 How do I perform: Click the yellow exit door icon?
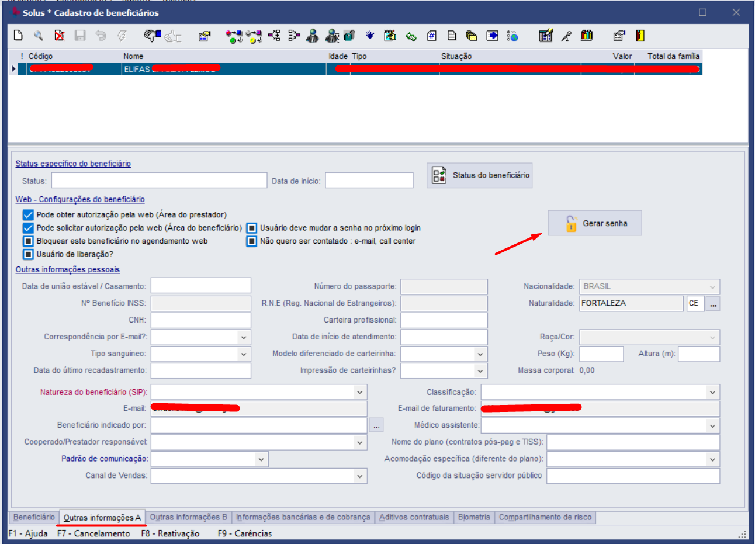(x=640, y=36)
